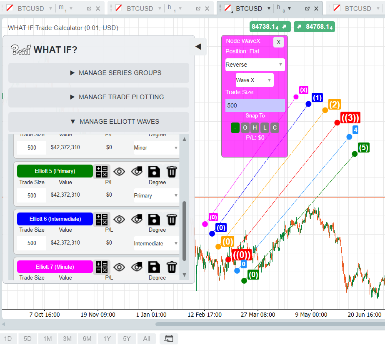Screen dimensions: 385x345
Task: Click the Elliott 7 (Minute) magenta label
Action: click(x=55, y=267)
